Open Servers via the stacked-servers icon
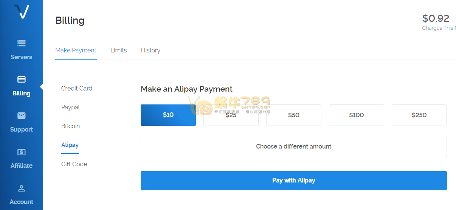Image resolution: width=456 pixels, height=210 pixels. (22, 43)
